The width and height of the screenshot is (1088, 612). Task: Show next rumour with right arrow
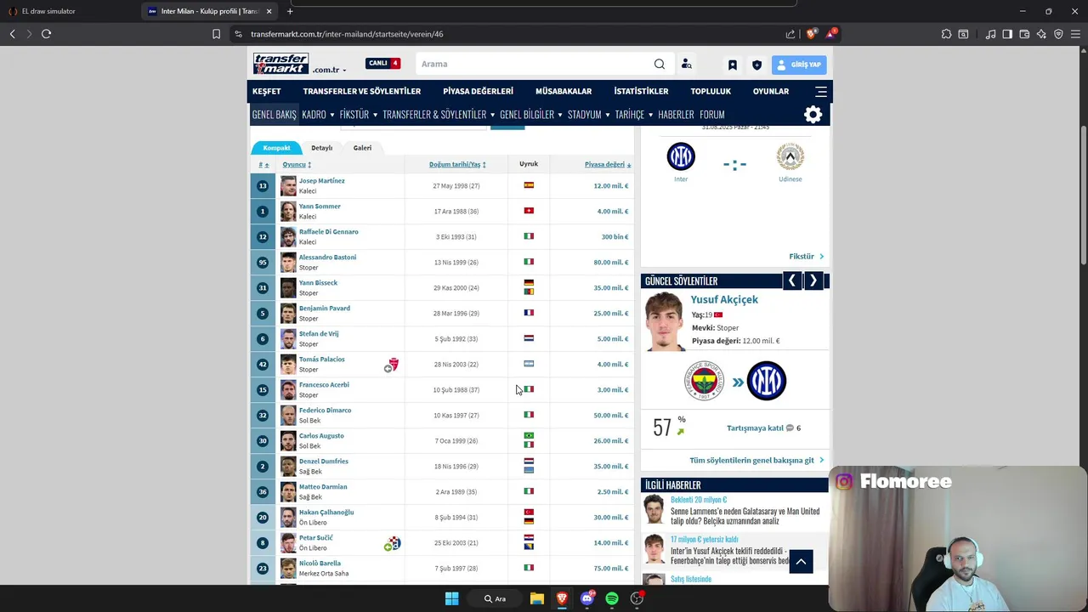[813, 280]
